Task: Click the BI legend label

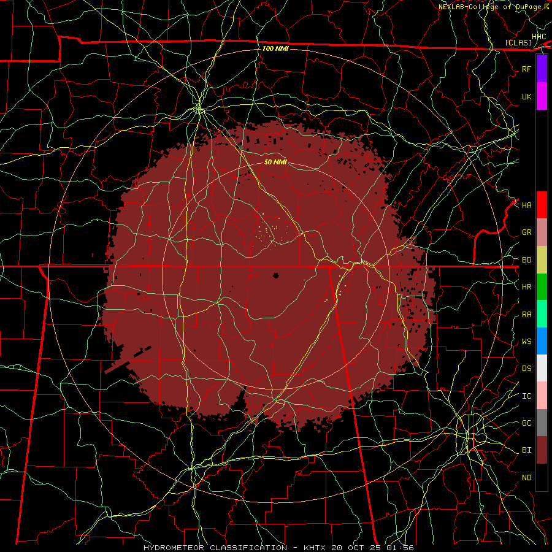Action: click(527, 450)
